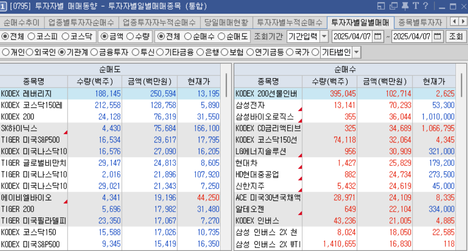Select the 알테오젠 row

point(345,209)
